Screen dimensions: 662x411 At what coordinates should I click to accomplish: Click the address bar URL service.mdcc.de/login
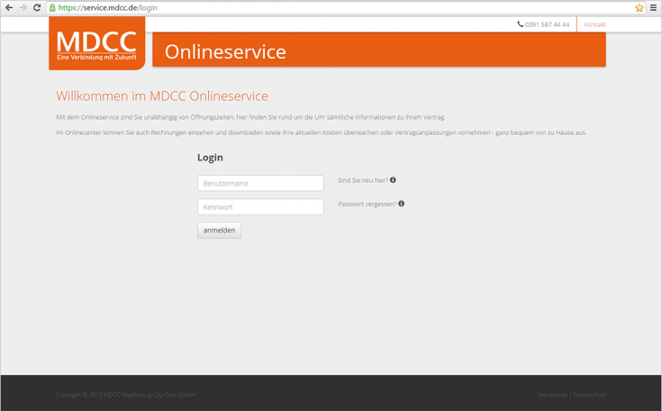[x=108, y=7]
